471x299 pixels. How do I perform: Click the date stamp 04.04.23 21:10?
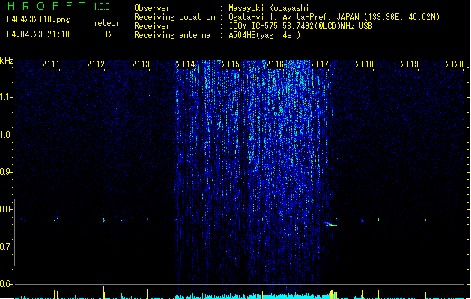click(38, 34)
